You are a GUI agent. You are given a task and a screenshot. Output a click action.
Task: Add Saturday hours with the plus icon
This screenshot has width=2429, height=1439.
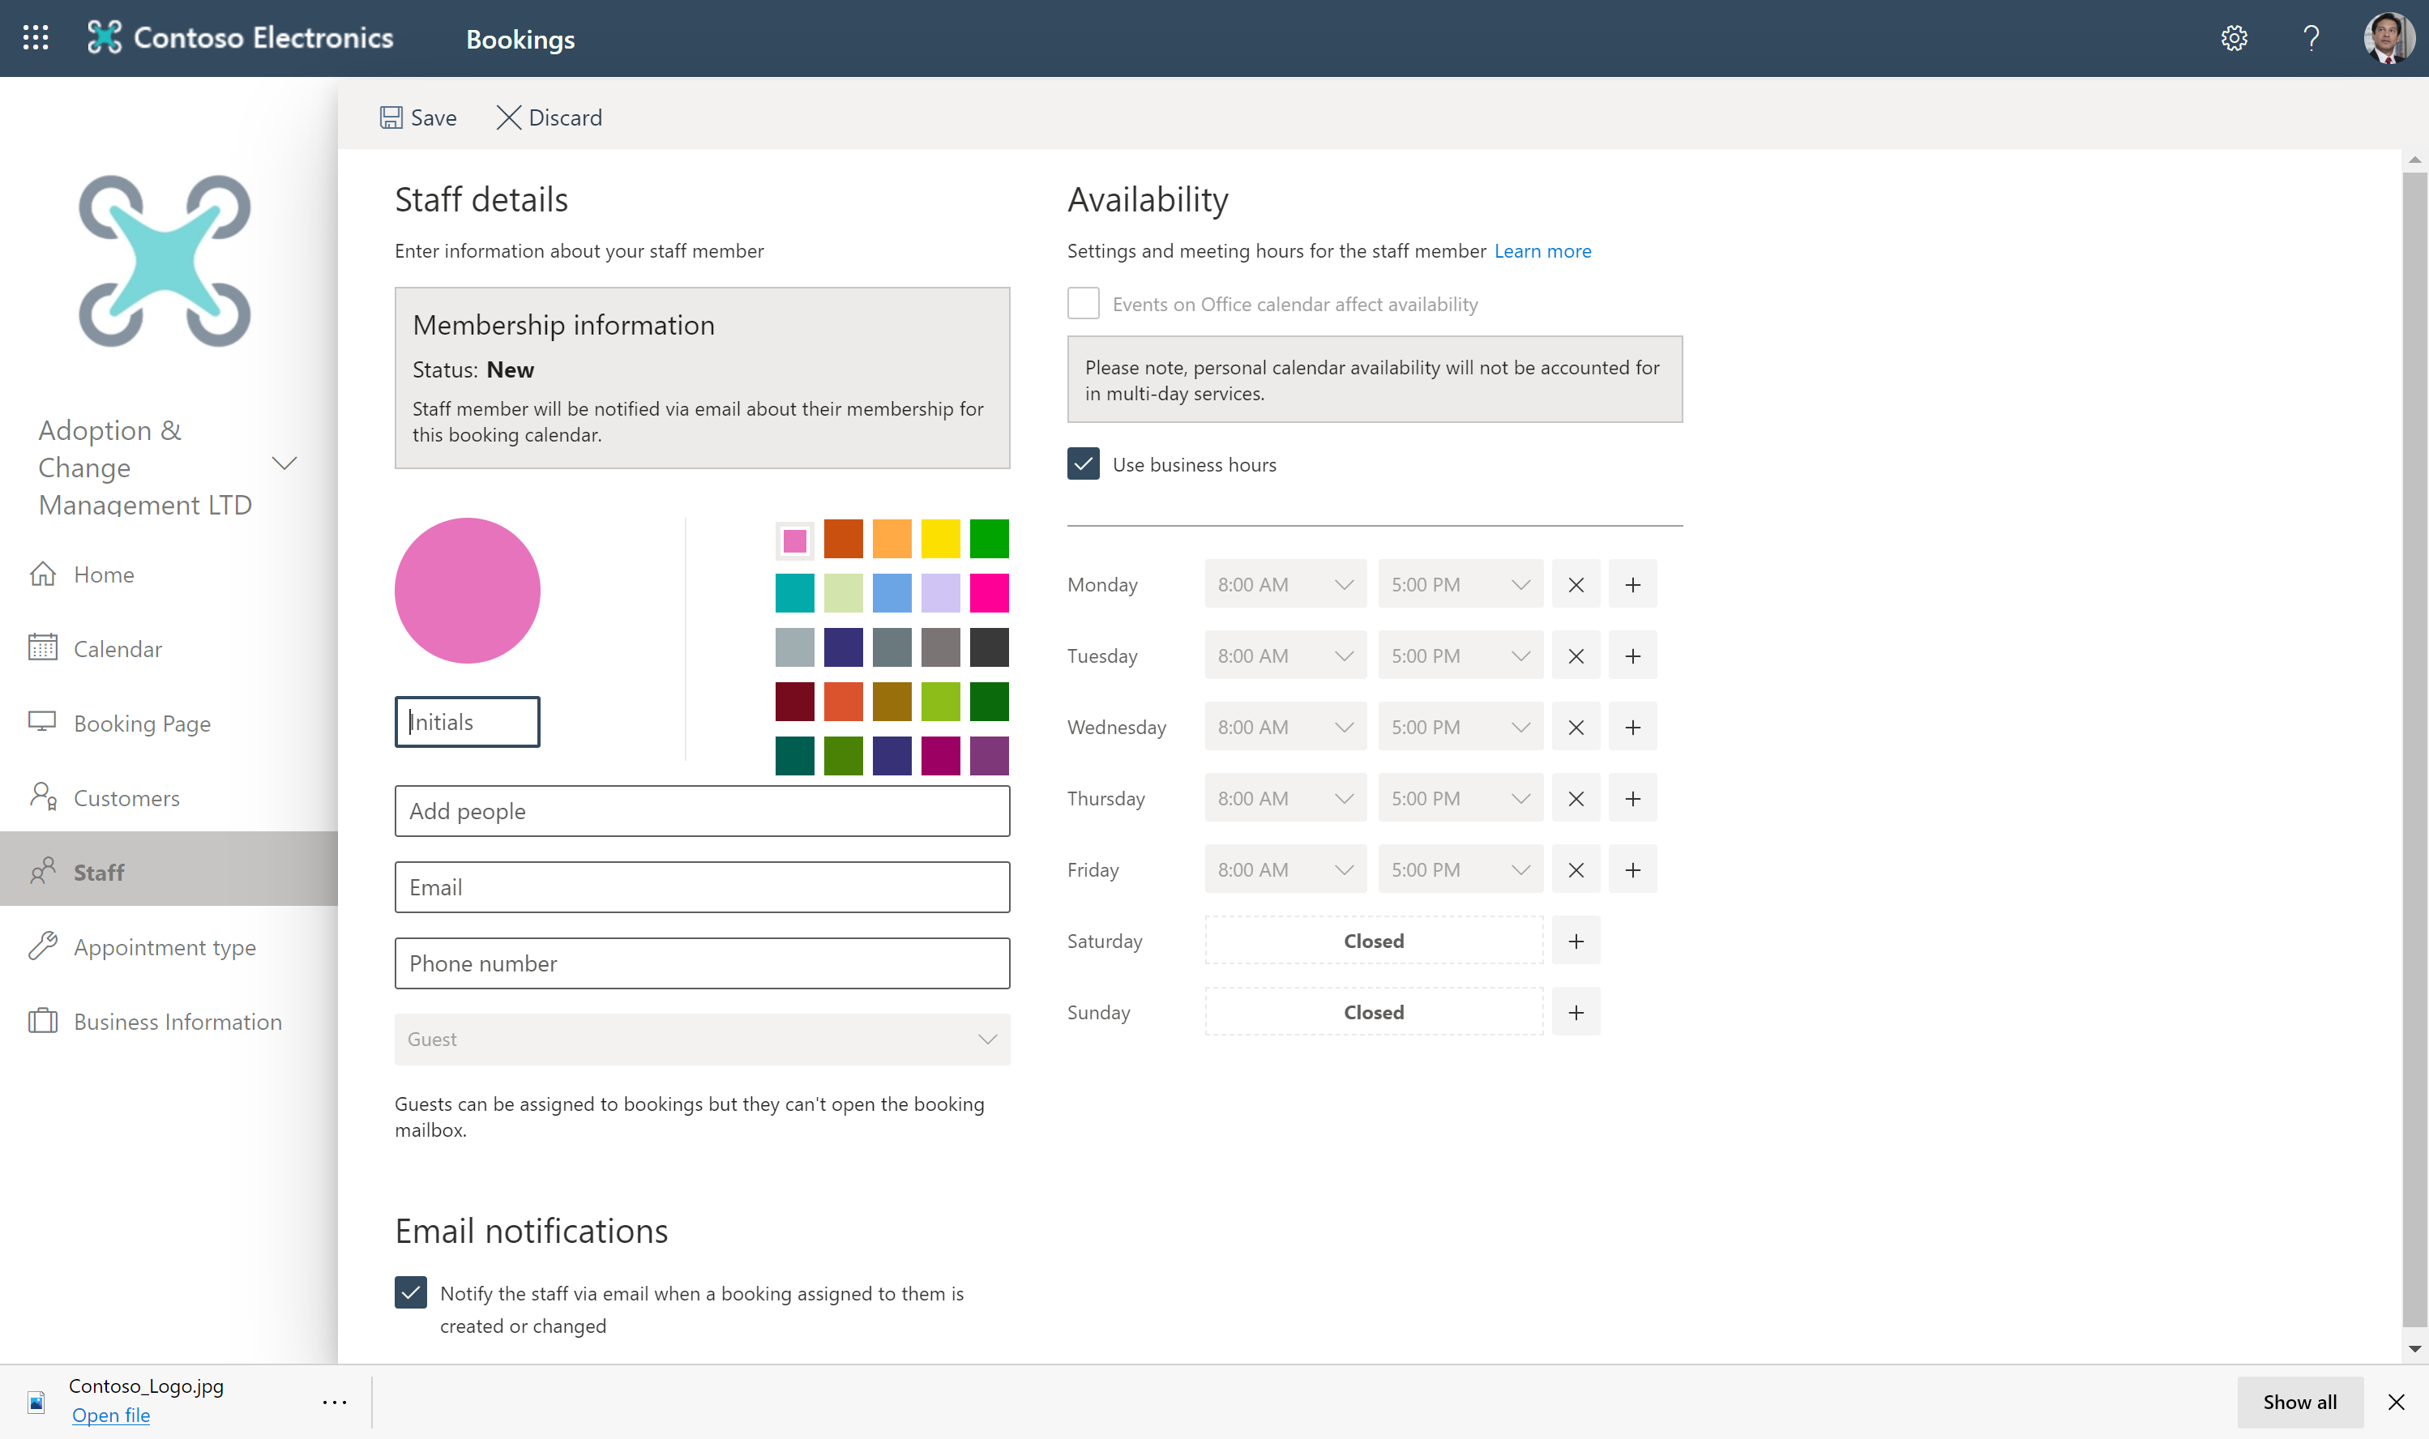[1576, 941]
